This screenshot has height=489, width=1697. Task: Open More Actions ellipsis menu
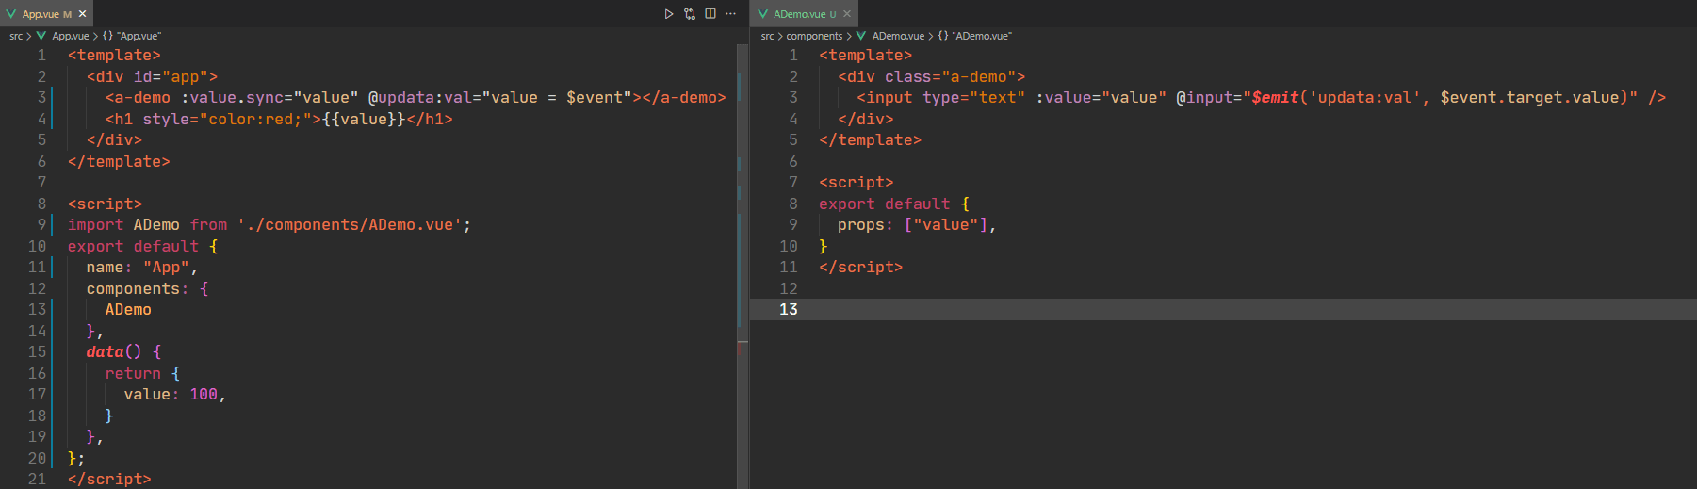click(731, 13)
